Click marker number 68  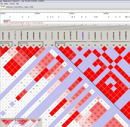click(x=52, y=45)
